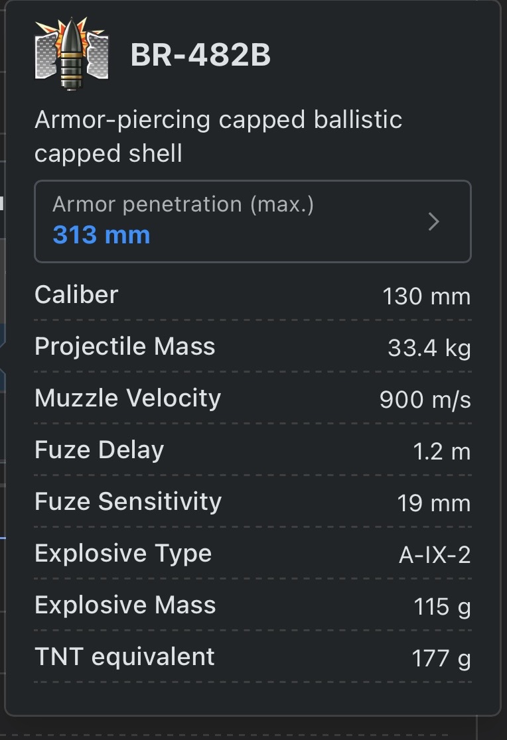
Task: Click the 130 mm caliber value
Action: click(426, 296)
